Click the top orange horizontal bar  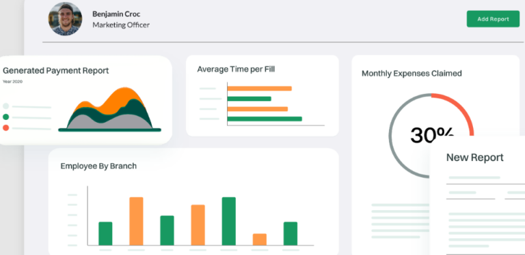(x=260, y=89)
